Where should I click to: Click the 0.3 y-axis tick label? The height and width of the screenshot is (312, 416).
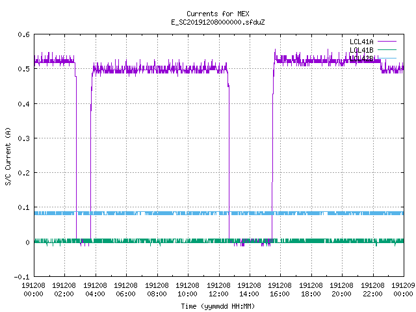(x=23, y=138)
